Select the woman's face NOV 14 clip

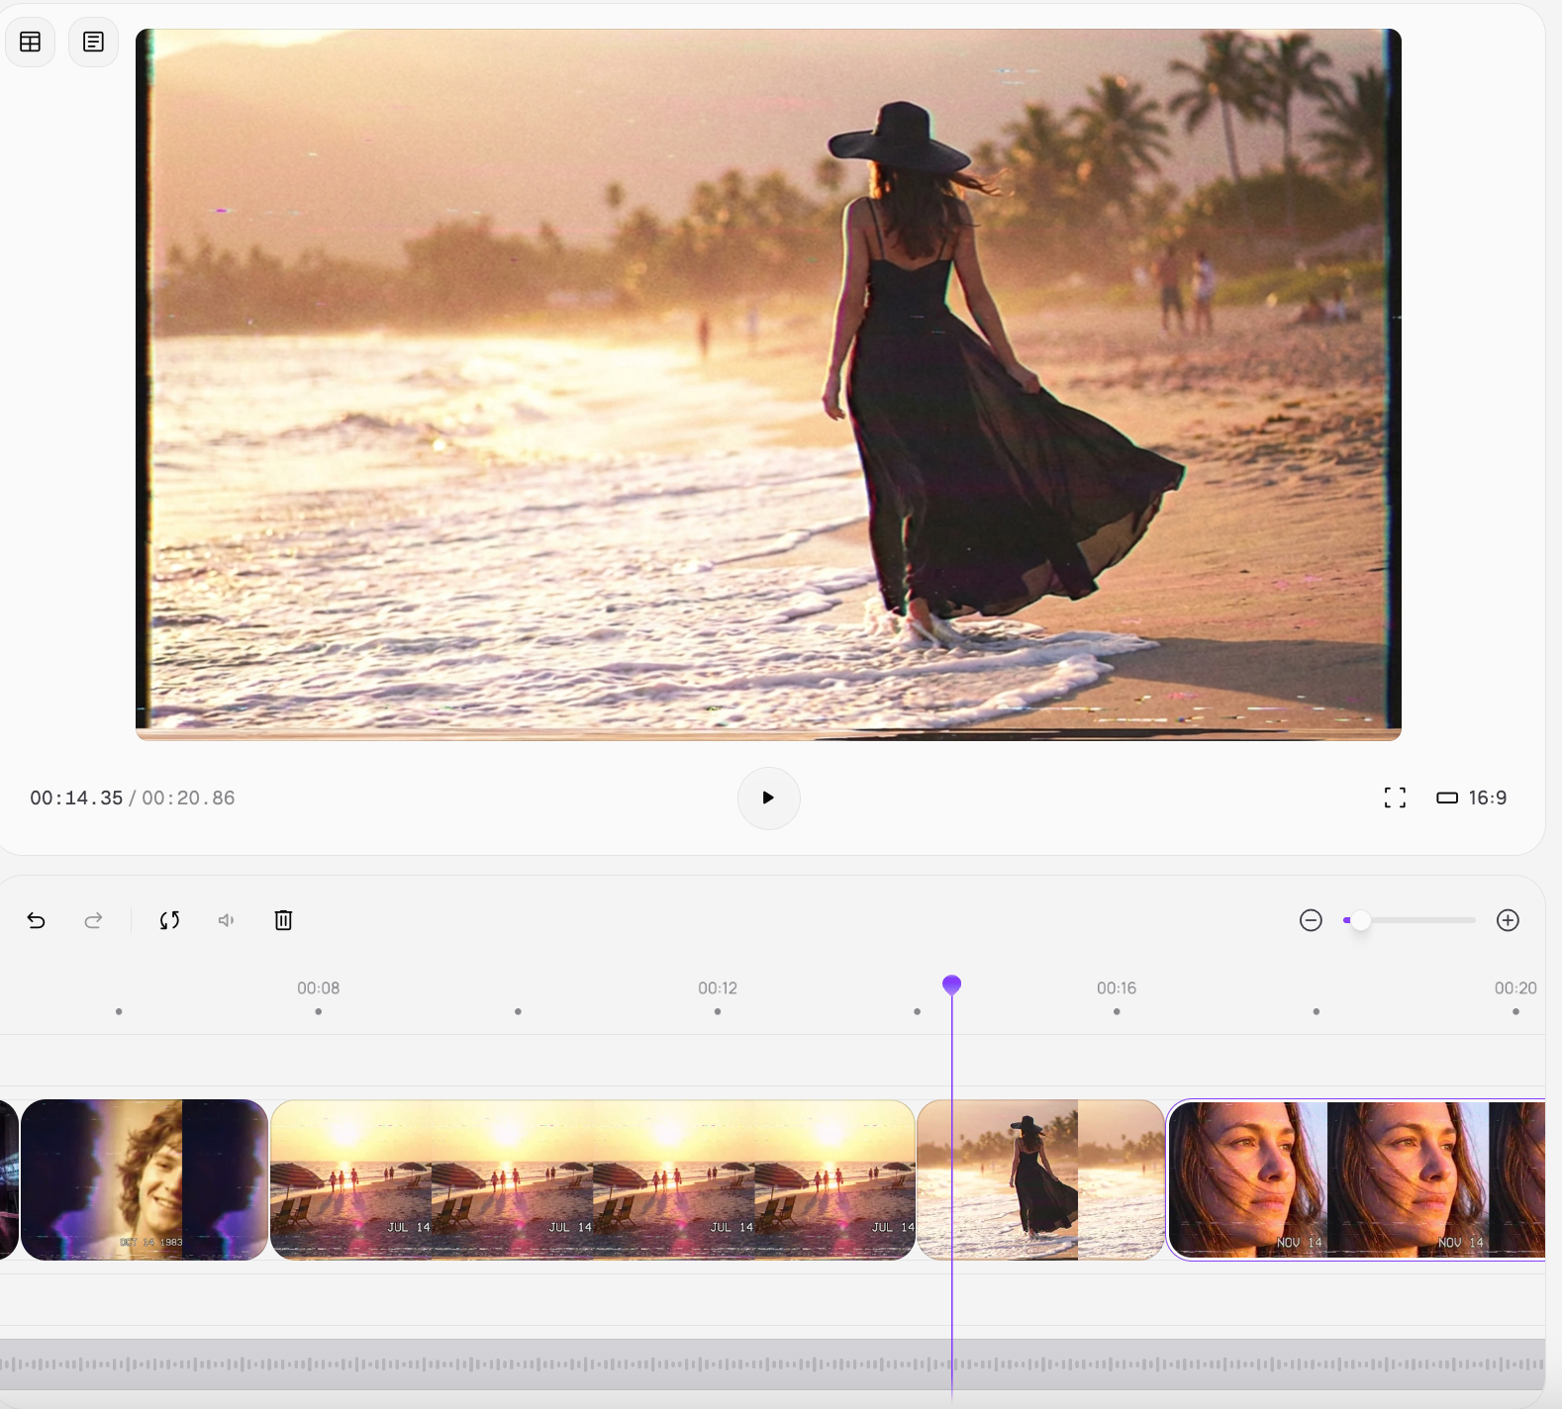coord(1355,1179)
